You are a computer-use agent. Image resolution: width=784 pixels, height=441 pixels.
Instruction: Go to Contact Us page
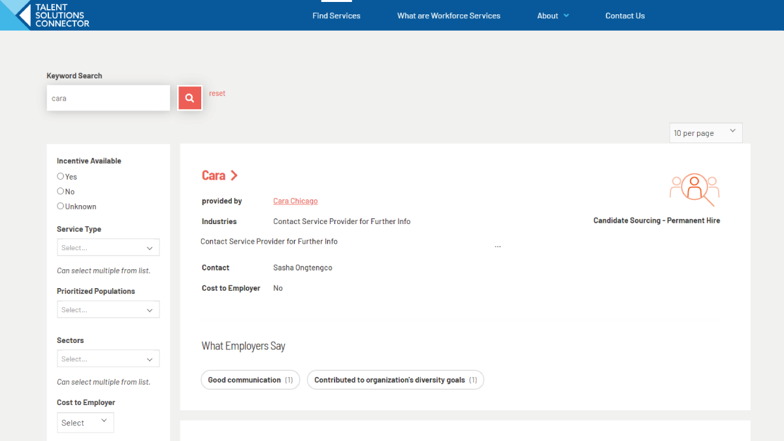tap(625, 16)
